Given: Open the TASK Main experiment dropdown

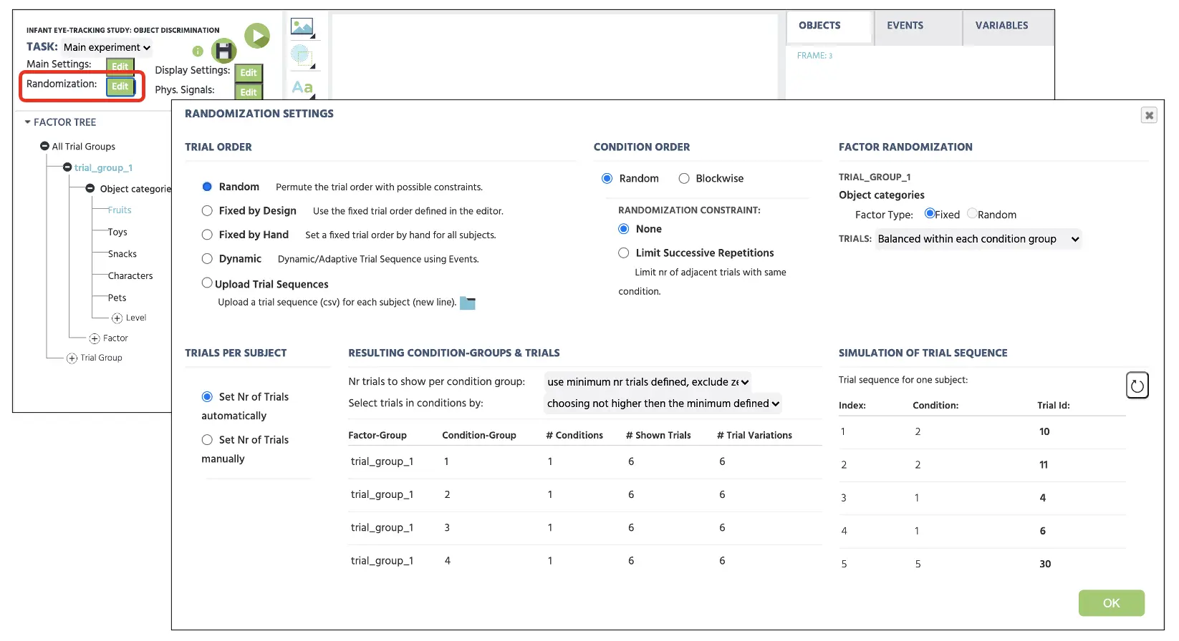Looking at the screenshot, I should [107, 47].
